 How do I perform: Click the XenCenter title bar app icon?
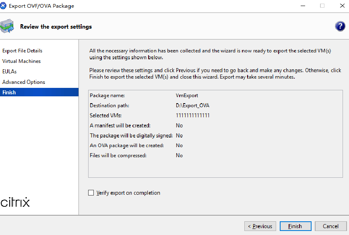(3, 6)
